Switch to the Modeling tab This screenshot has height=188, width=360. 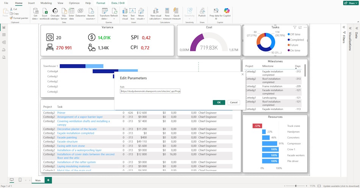[46, 3]
